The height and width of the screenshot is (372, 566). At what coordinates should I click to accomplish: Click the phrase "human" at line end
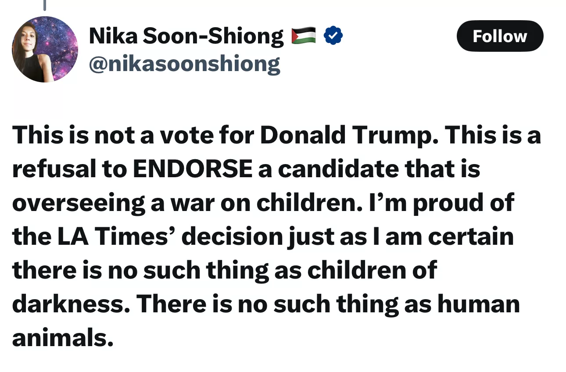(x=478, y=304)
